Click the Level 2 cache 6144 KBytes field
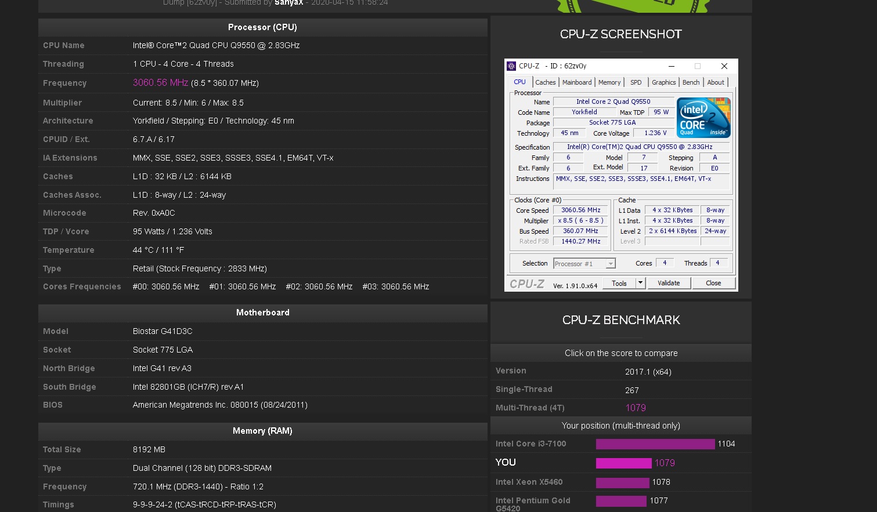877x512 pixels. coord(672,231)
